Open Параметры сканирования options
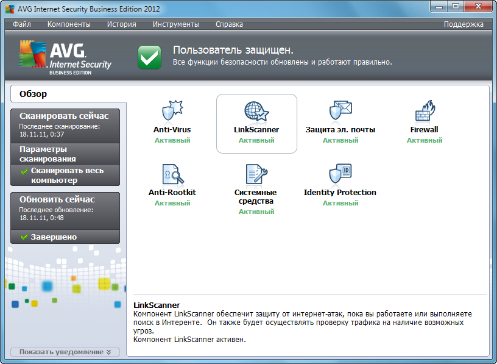497x364 pixels. [x=65, y=154]
